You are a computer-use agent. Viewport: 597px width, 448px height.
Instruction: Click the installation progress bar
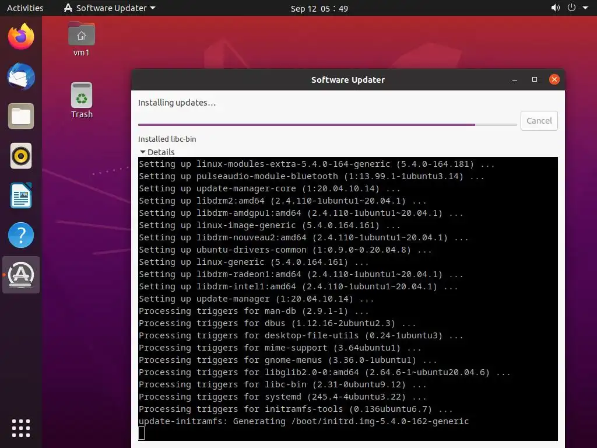tap(328, 125)
